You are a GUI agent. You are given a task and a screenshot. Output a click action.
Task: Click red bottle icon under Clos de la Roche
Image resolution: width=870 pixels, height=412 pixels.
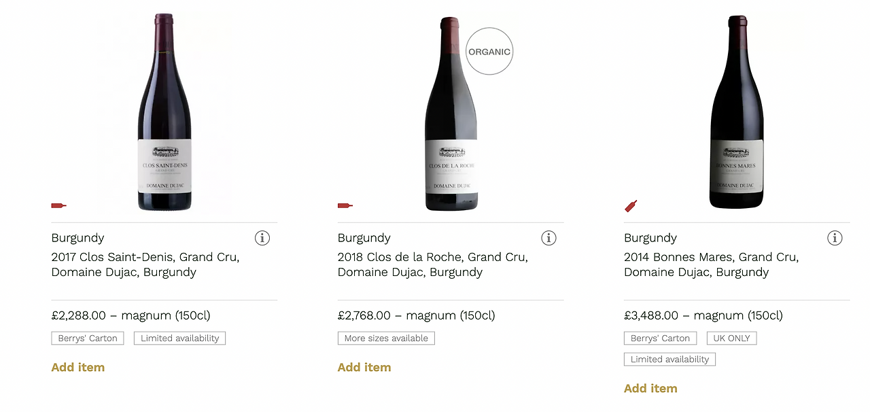click(x=345, y=205)
